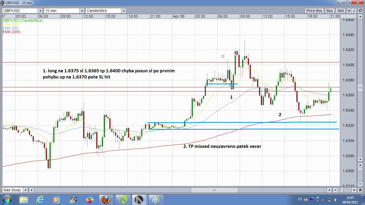The height and width of the screenshot is (205, 365).
Task: Click the minus zoom out button
Action: click(x=335, y=190)
